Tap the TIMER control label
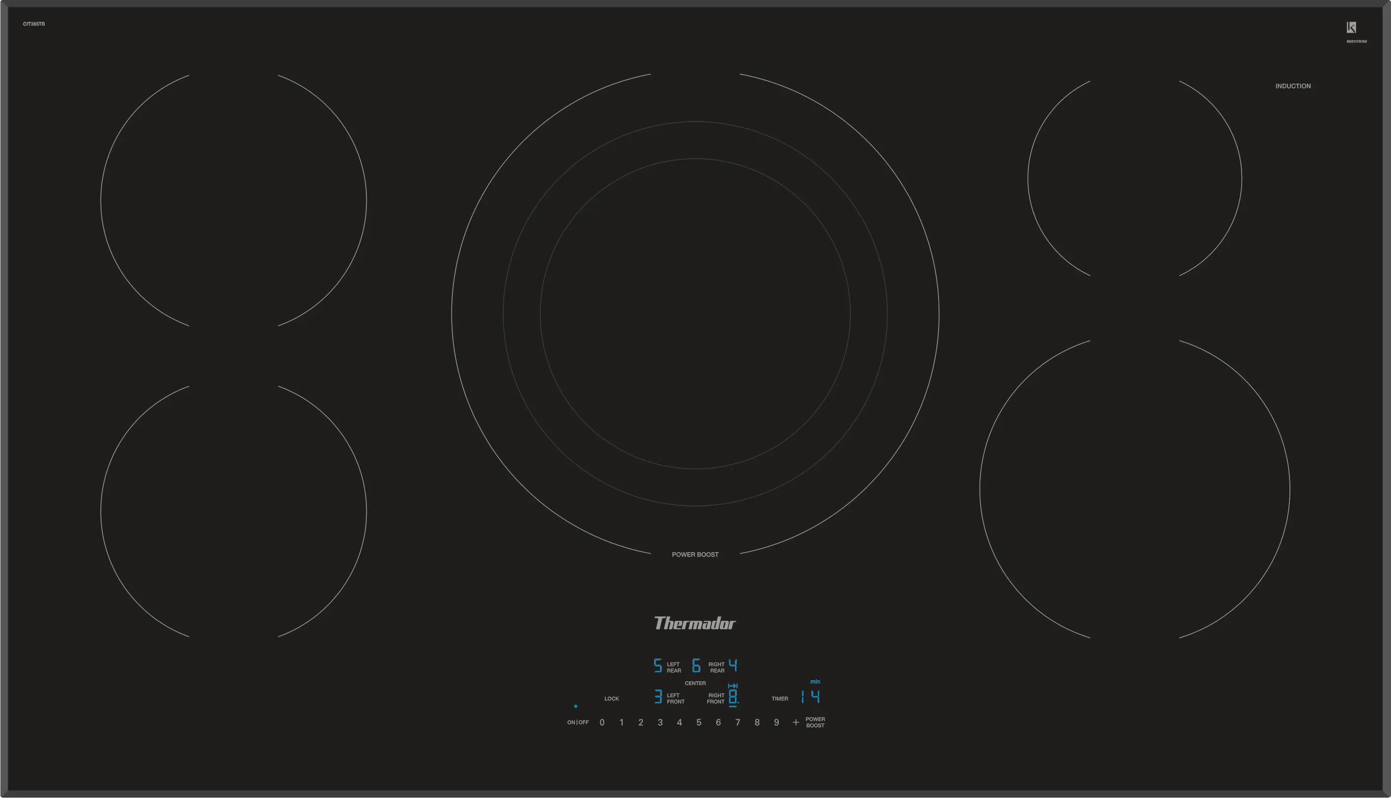Viewport: 1391px width, 798px height. (x=779, y=699)
